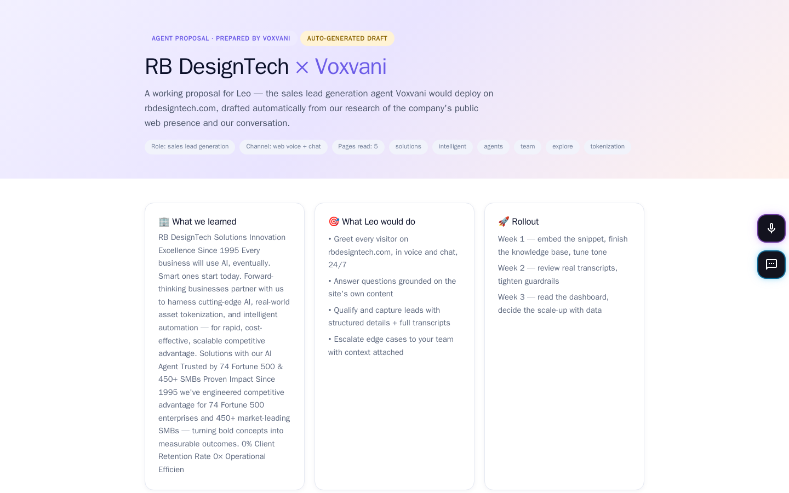
Task: Click the 'Greet every visitor' bullet
Action: coord(394,252)
